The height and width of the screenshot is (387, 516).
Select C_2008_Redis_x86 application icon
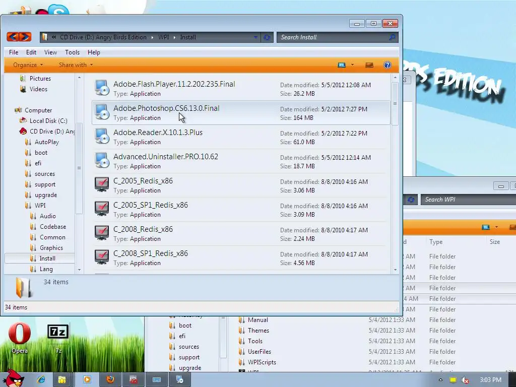point(102,233)
